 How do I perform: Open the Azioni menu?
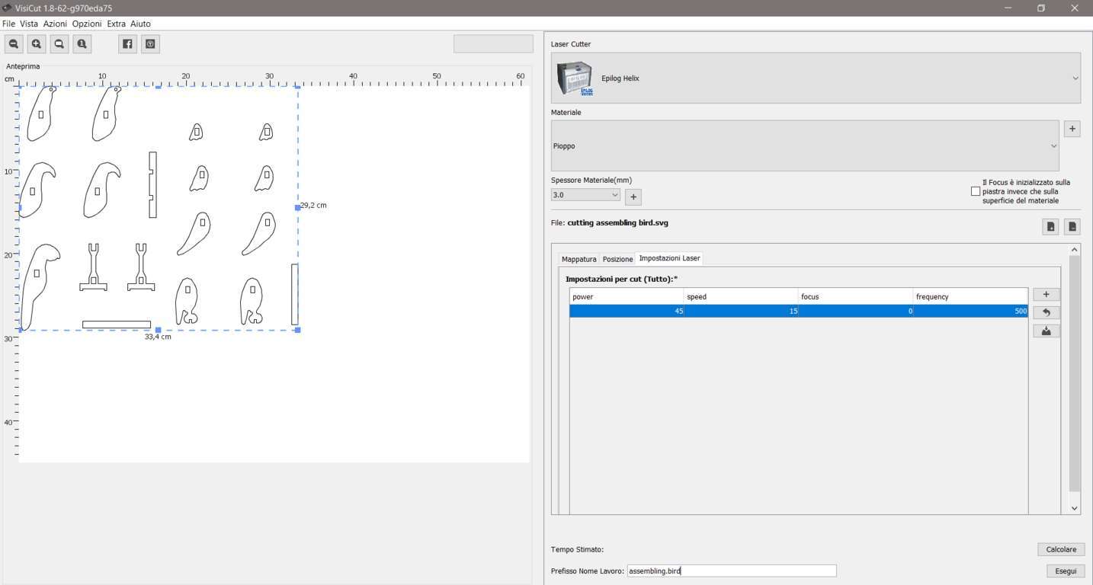[55, 24]
